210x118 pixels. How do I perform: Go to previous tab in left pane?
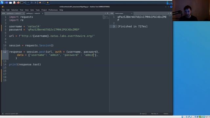click(3, 13)
